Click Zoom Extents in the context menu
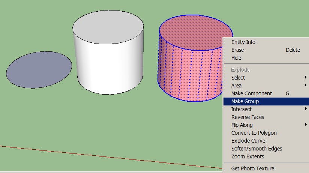Viewport: 309px width, 173px height. (247, 156)
